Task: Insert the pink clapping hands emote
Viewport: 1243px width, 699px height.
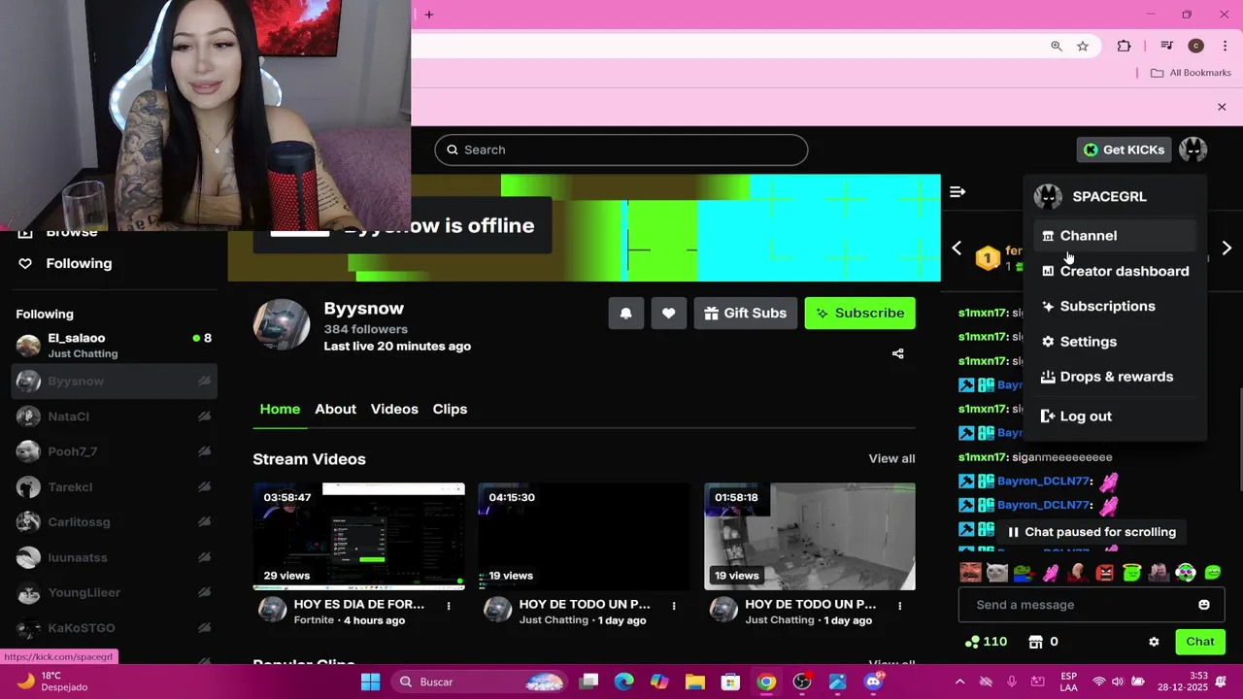Action: click(x=1051, y=573)
